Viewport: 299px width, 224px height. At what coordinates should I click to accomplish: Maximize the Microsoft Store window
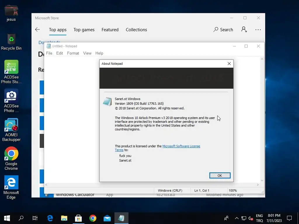(245, 18)
